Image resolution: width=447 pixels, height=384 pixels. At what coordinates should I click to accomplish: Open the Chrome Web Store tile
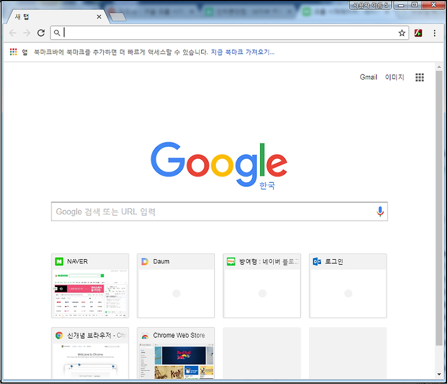click(176, 353)
